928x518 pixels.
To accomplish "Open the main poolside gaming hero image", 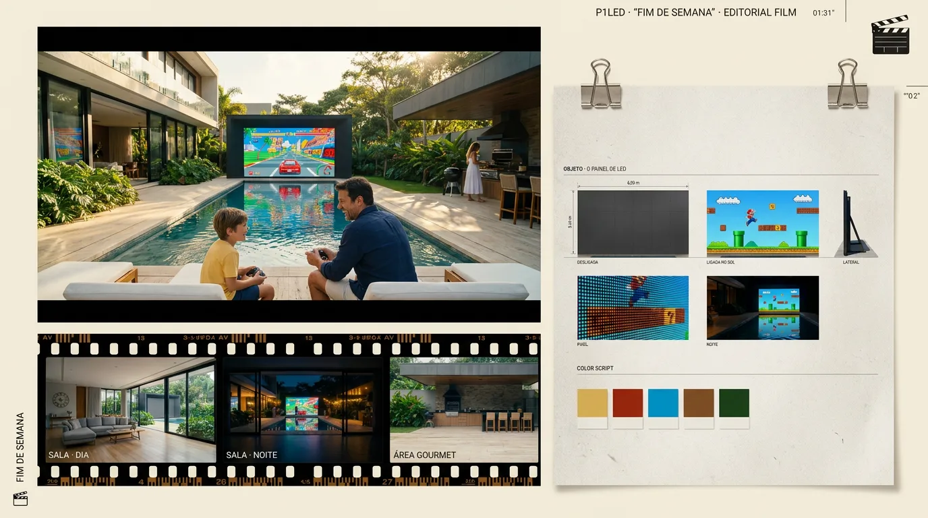I will click(x=289, y=175).
